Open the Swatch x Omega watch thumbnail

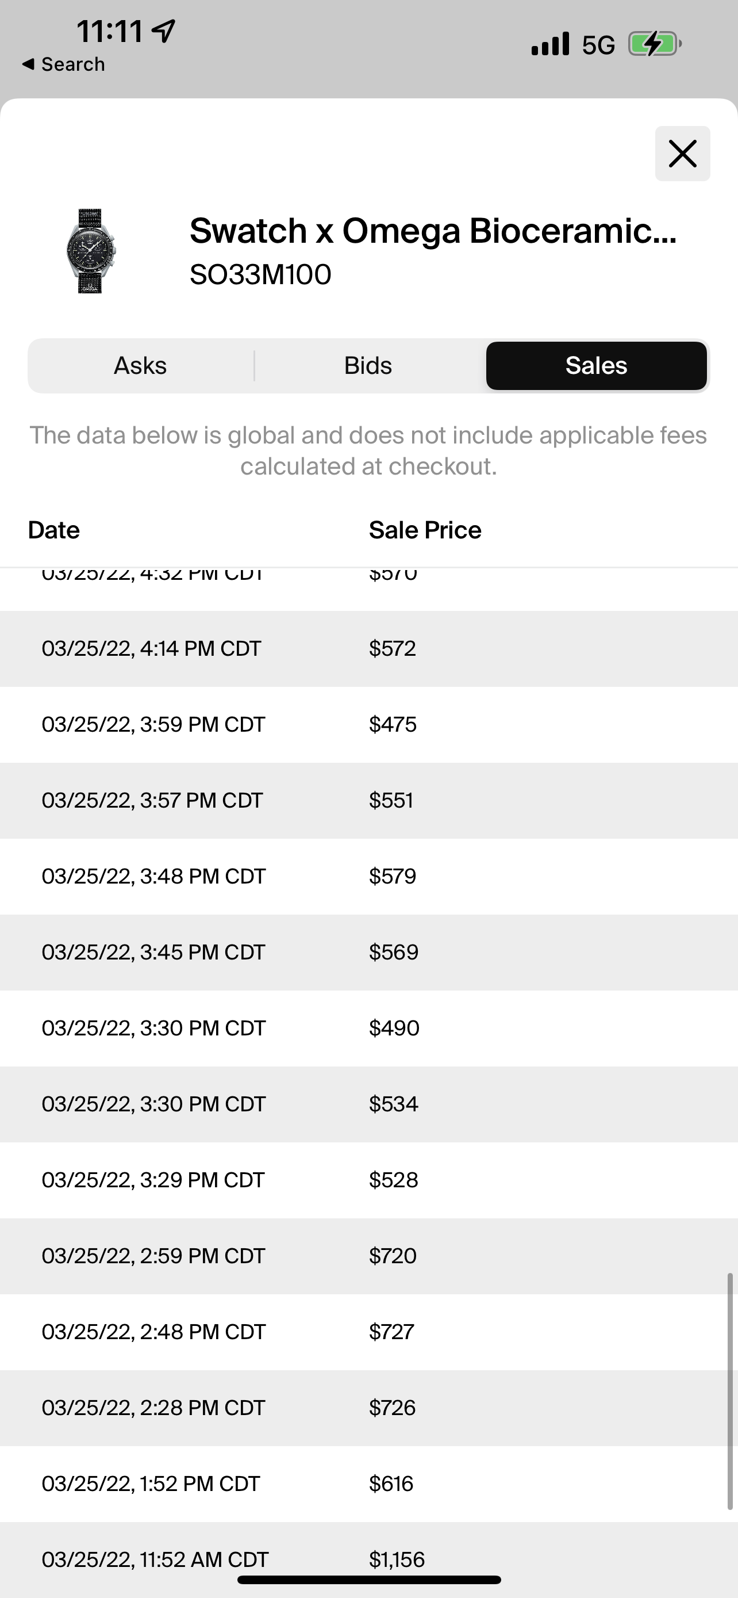(x=91, y=251)
